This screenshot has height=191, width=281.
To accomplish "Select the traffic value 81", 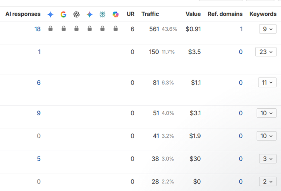I will pos(156,83).
